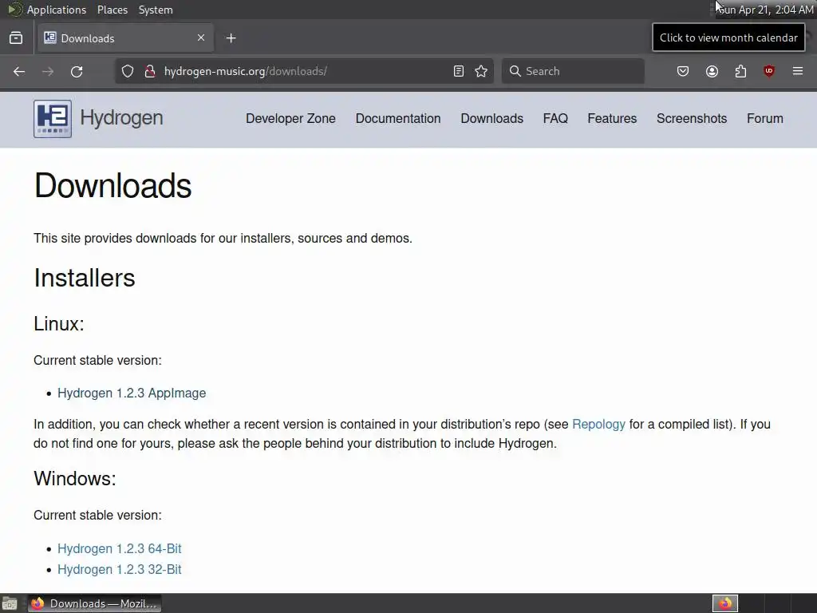Open the Applications menu

[x=57, y=10]
